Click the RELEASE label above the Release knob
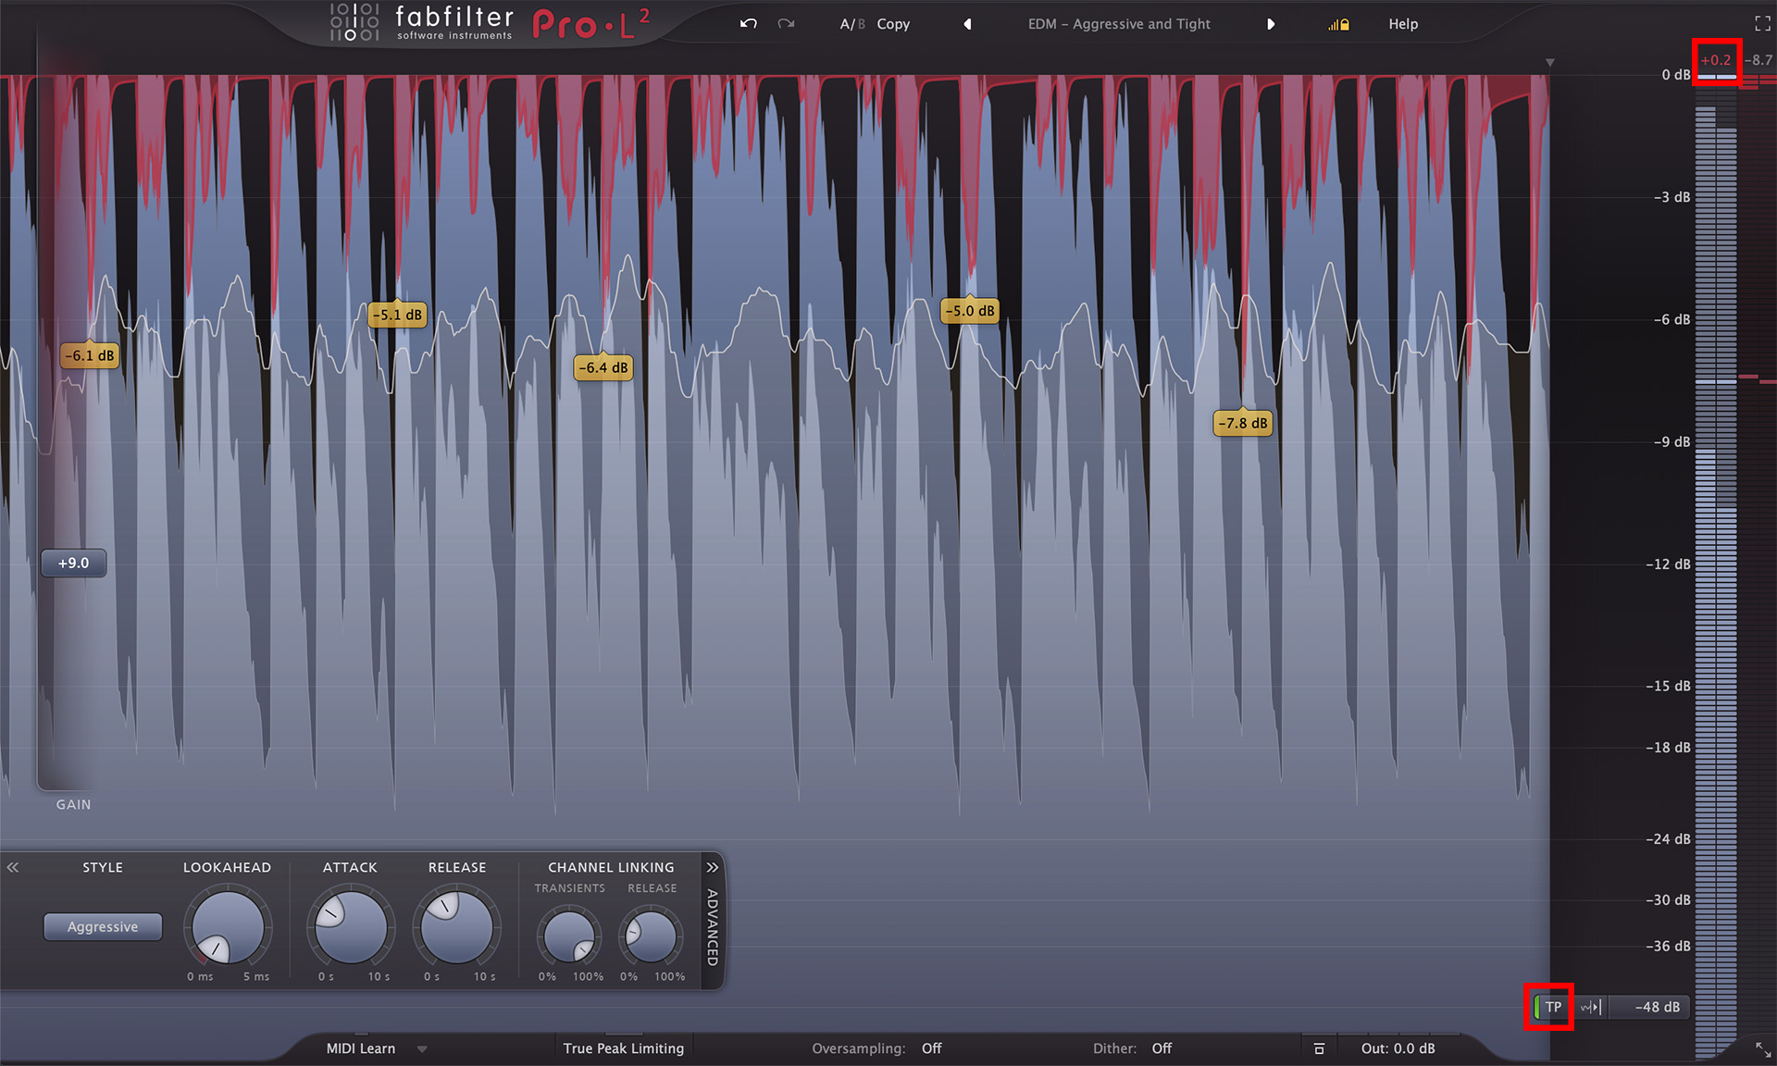 (457, 867)
